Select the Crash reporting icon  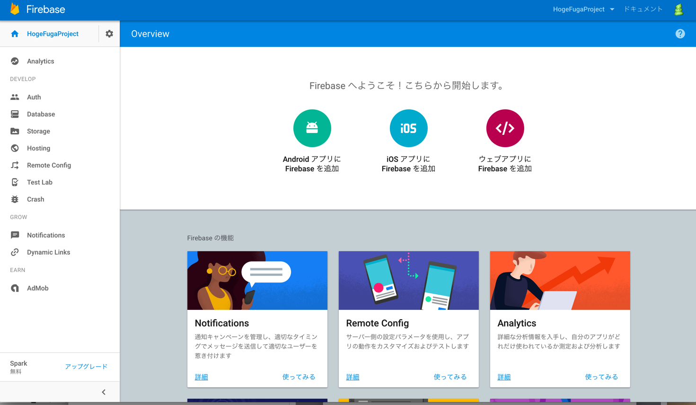coord(15,199)
